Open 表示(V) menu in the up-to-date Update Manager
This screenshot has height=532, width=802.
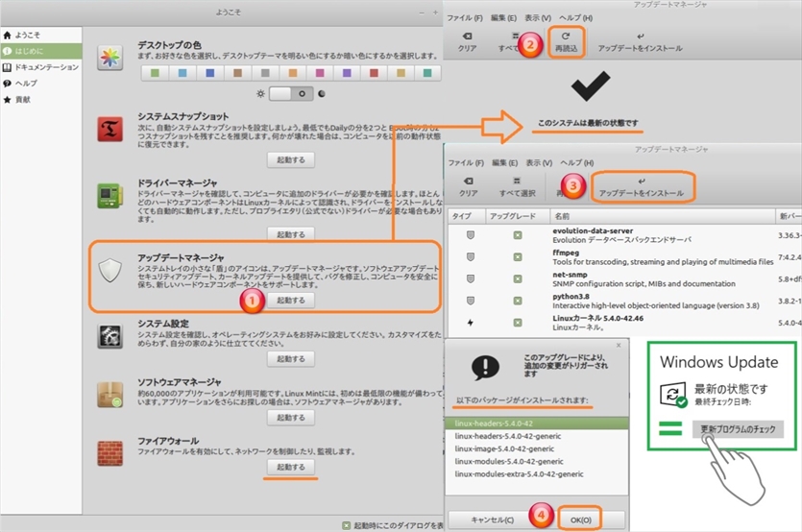[538, 18]
